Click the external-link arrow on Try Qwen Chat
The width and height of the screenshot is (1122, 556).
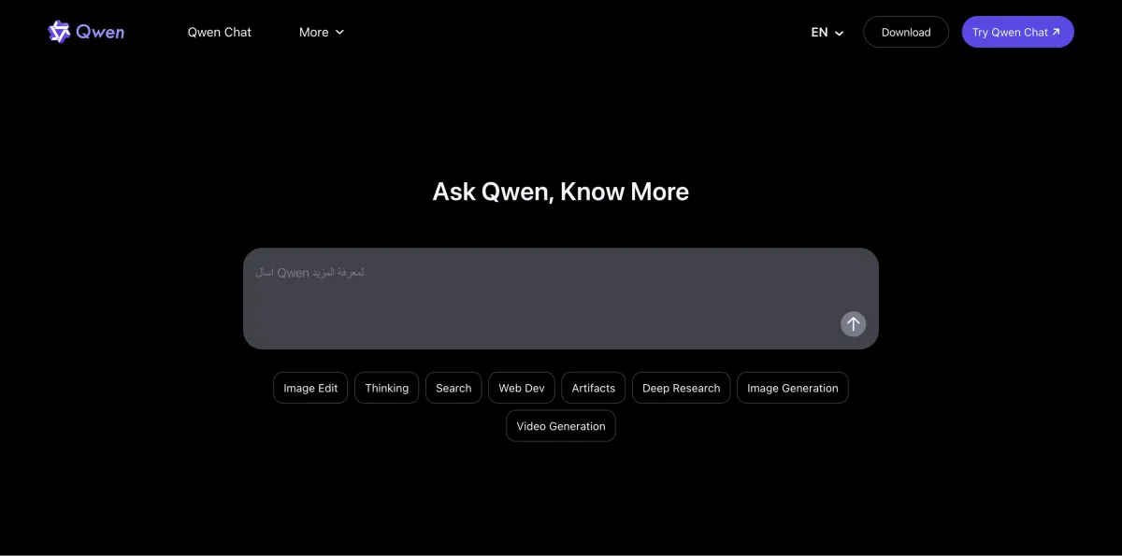(1055, 31)
